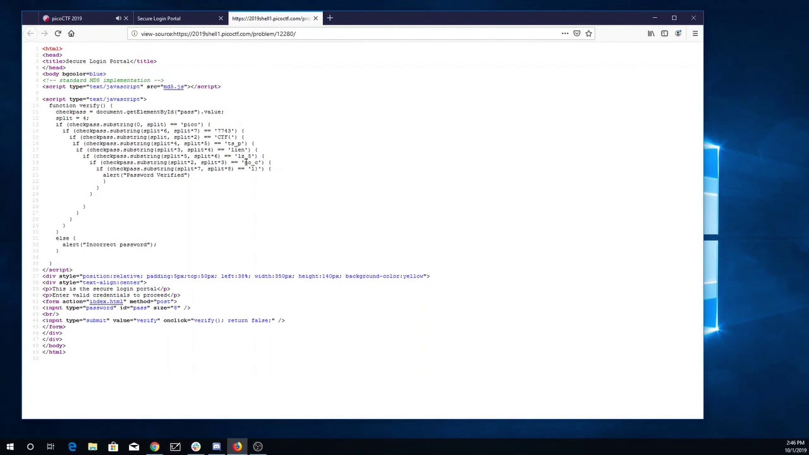Open the sketch app on taskbar
Viewport: 809px width, 455px height.
175,447
